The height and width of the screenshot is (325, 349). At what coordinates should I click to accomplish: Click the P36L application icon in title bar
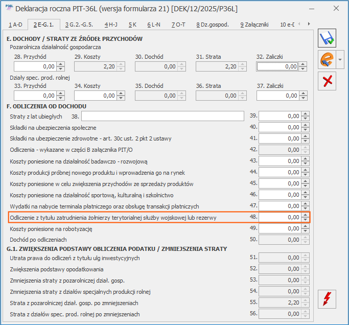point(9,8)
